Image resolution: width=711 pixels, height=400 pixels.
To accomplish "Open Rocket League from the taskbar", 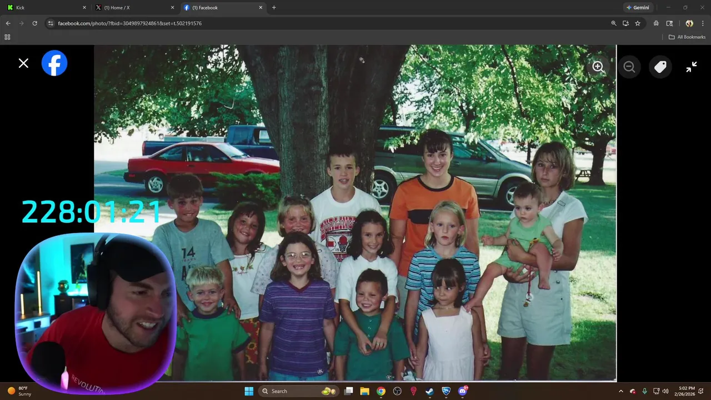I will 446,391.
